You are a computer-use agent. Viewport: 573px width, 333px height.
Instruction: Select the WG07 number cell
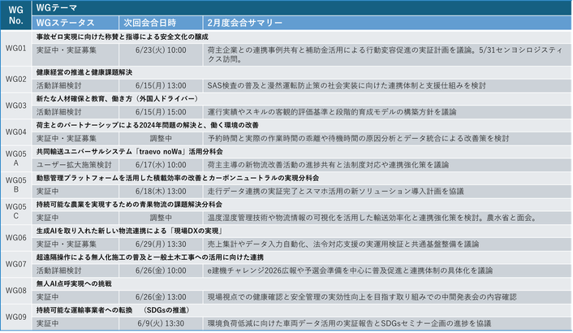tap(15, 264)
